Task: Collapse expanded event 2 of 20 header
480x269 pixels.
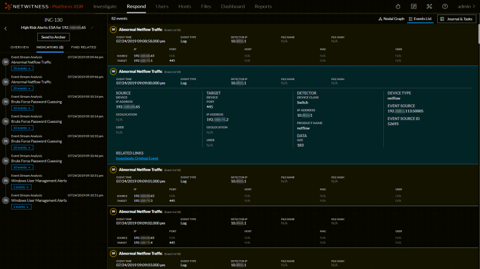Action: pos(141,71)
